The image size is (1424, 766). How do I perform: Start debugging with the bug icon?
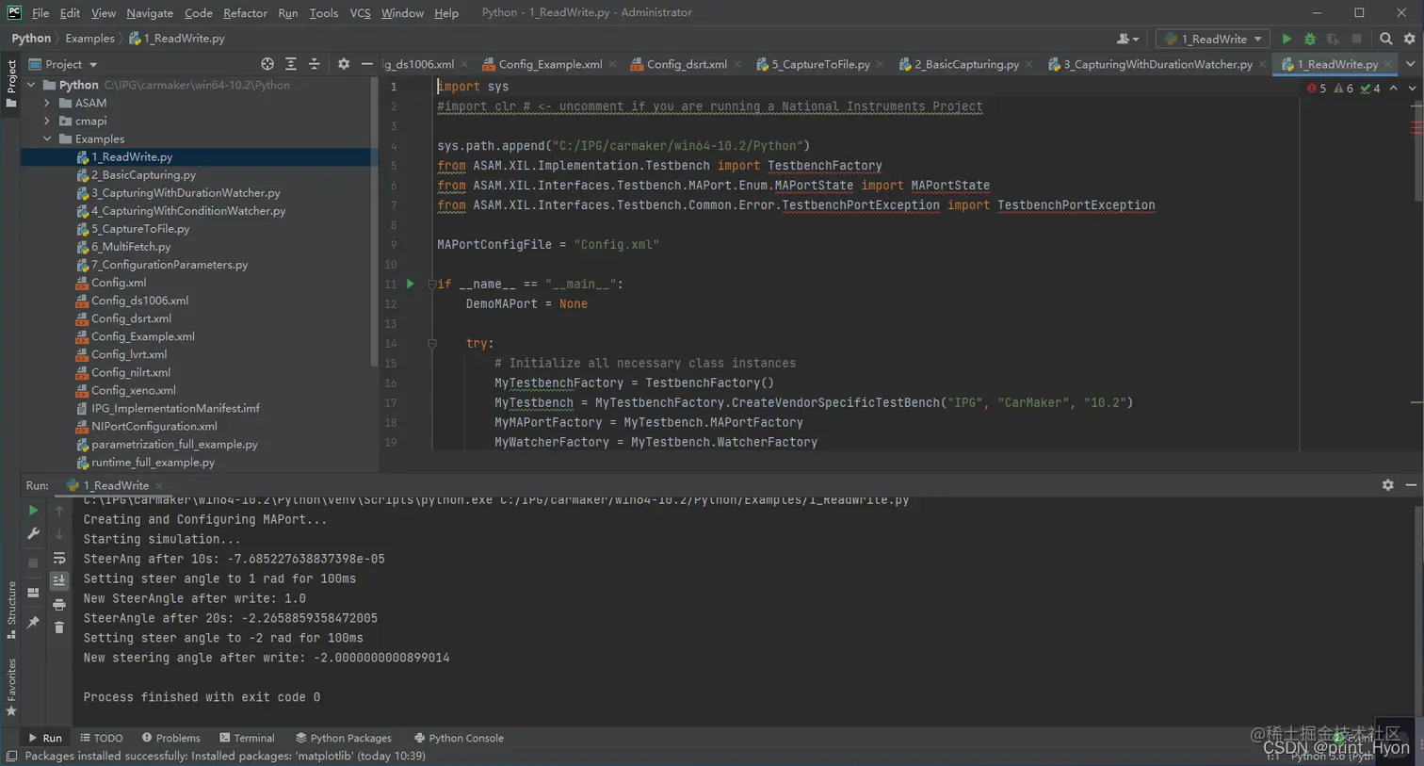1309,39
